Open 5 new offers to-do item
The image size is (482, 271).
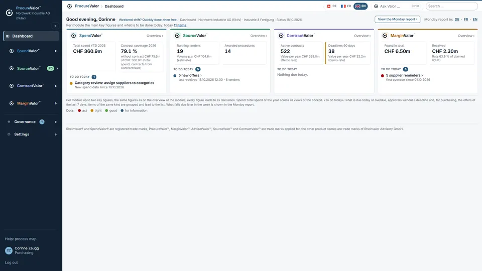[x=190, y=75]
